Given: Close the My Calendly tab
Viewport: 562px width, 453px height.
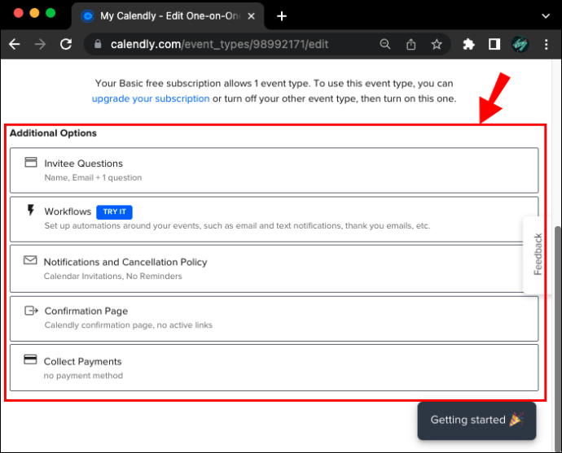Looking at the screenshot, I should [252, 16].
